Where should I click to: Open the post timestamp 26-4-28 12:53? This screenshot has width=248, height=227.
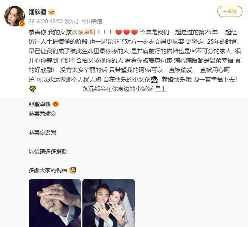point(46,21)
